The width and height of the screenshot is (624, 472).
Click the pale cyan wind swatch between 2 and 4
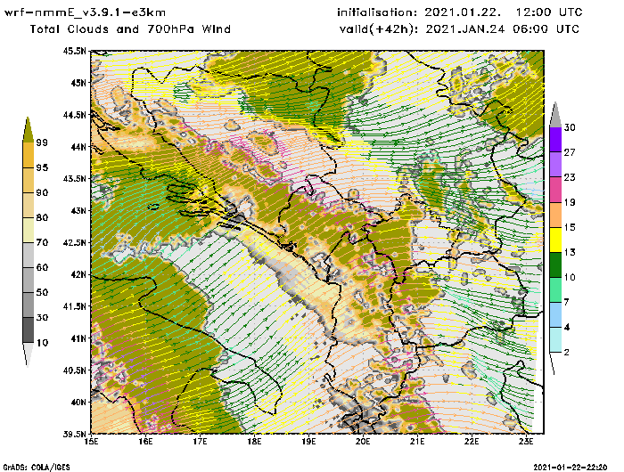[555, 340]
